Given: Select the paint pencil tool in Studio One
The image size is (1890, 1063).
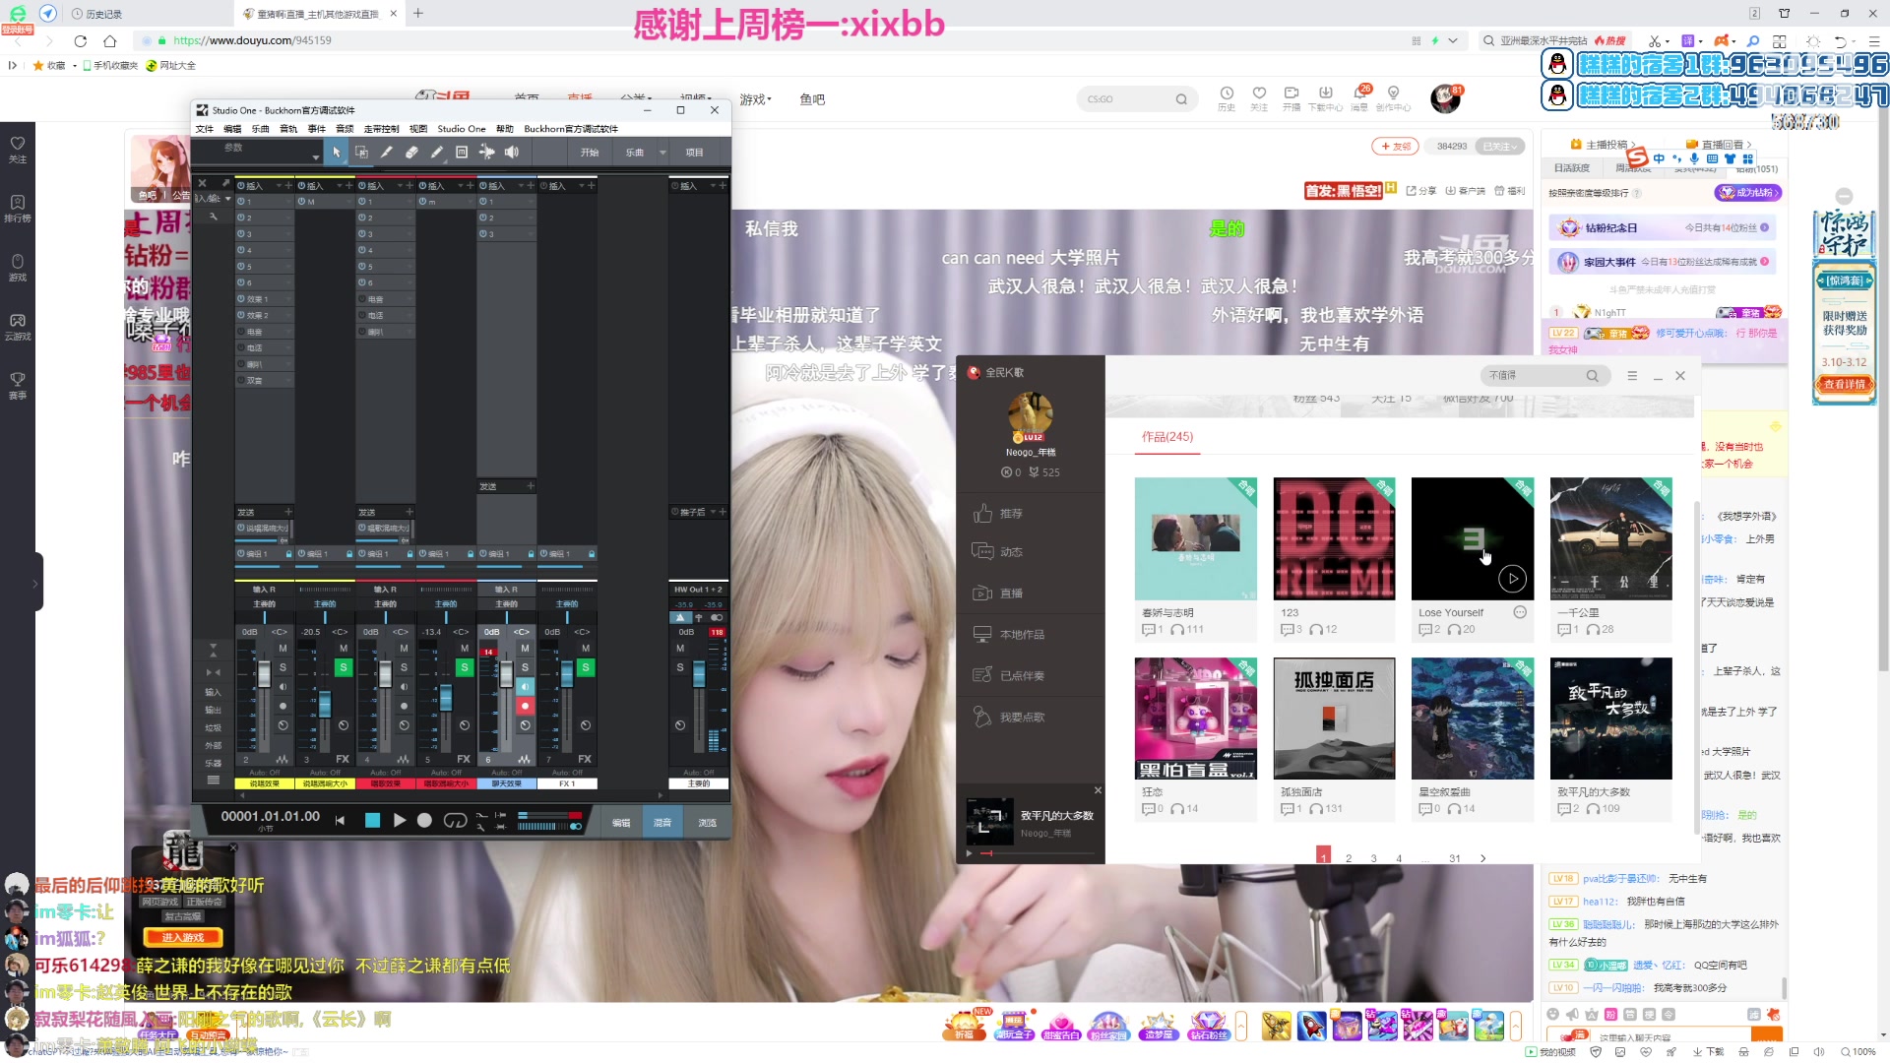Looking at the screenshot, I should 437,153.
